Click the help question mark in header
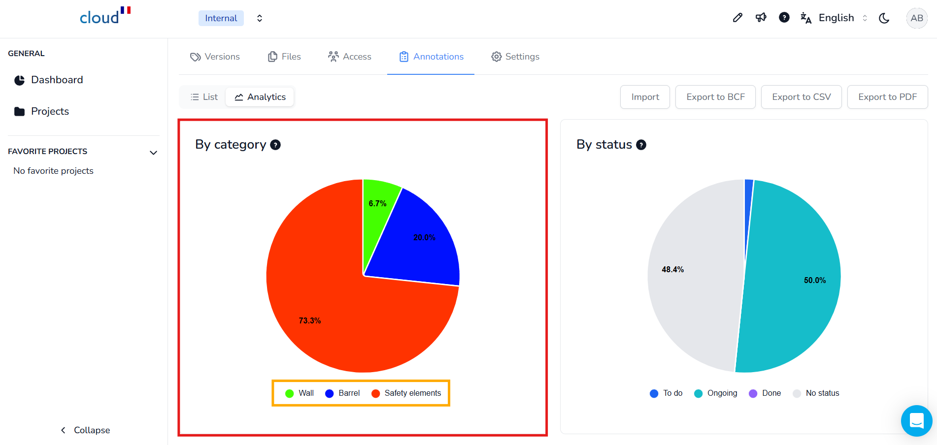Screen dimensions: 937x445 [x=784, y=18]
